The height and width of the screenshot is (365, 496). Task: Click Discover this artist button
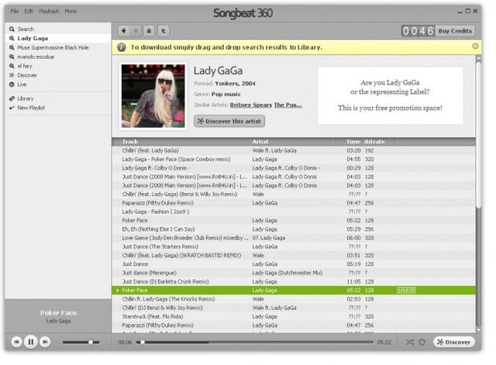coord(229,121)
